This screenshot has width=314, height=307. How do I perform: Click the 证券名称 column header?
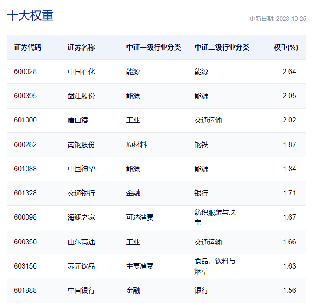81,48
